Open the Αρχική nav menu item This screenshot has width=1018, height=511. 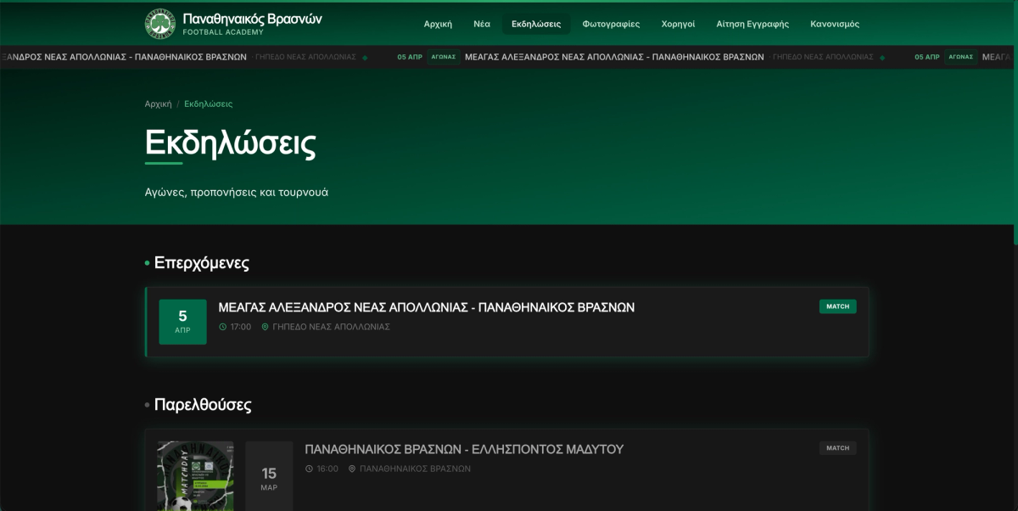pyautogui.click(x=438, y=24)
